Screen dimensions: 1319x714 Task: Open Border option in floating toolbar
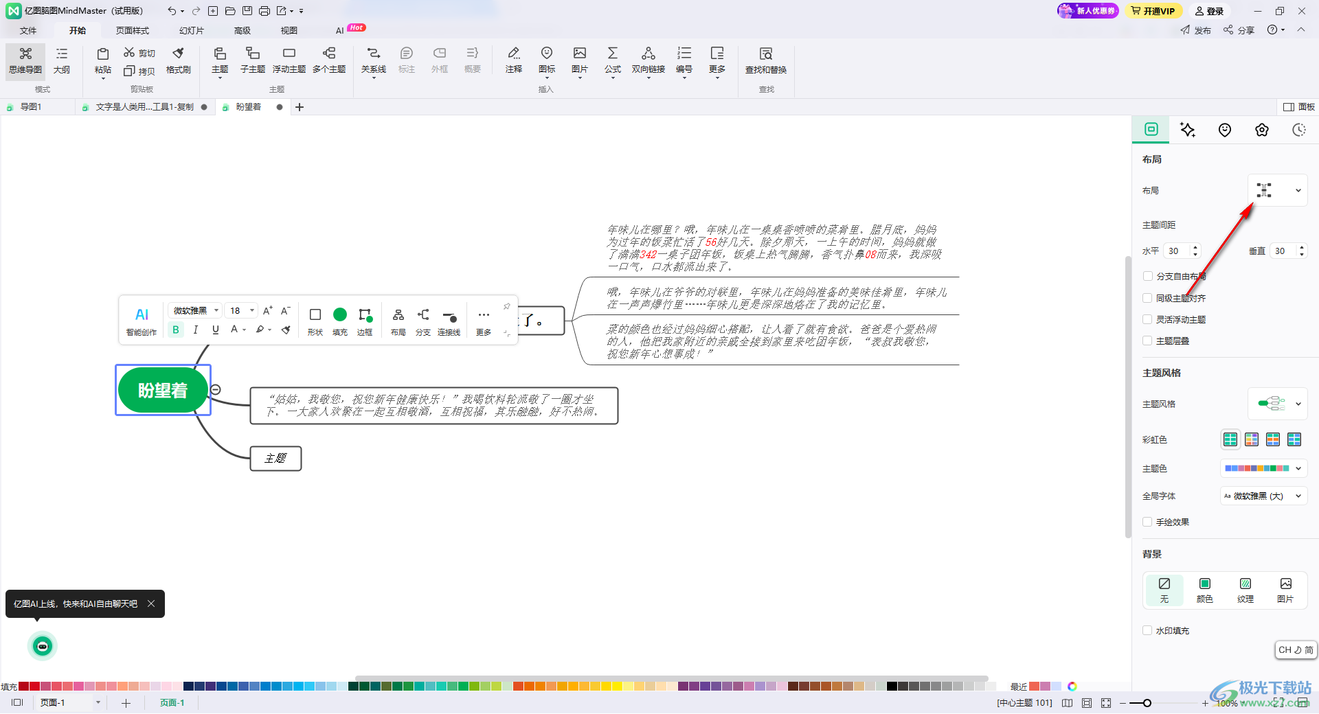[365, 321]
